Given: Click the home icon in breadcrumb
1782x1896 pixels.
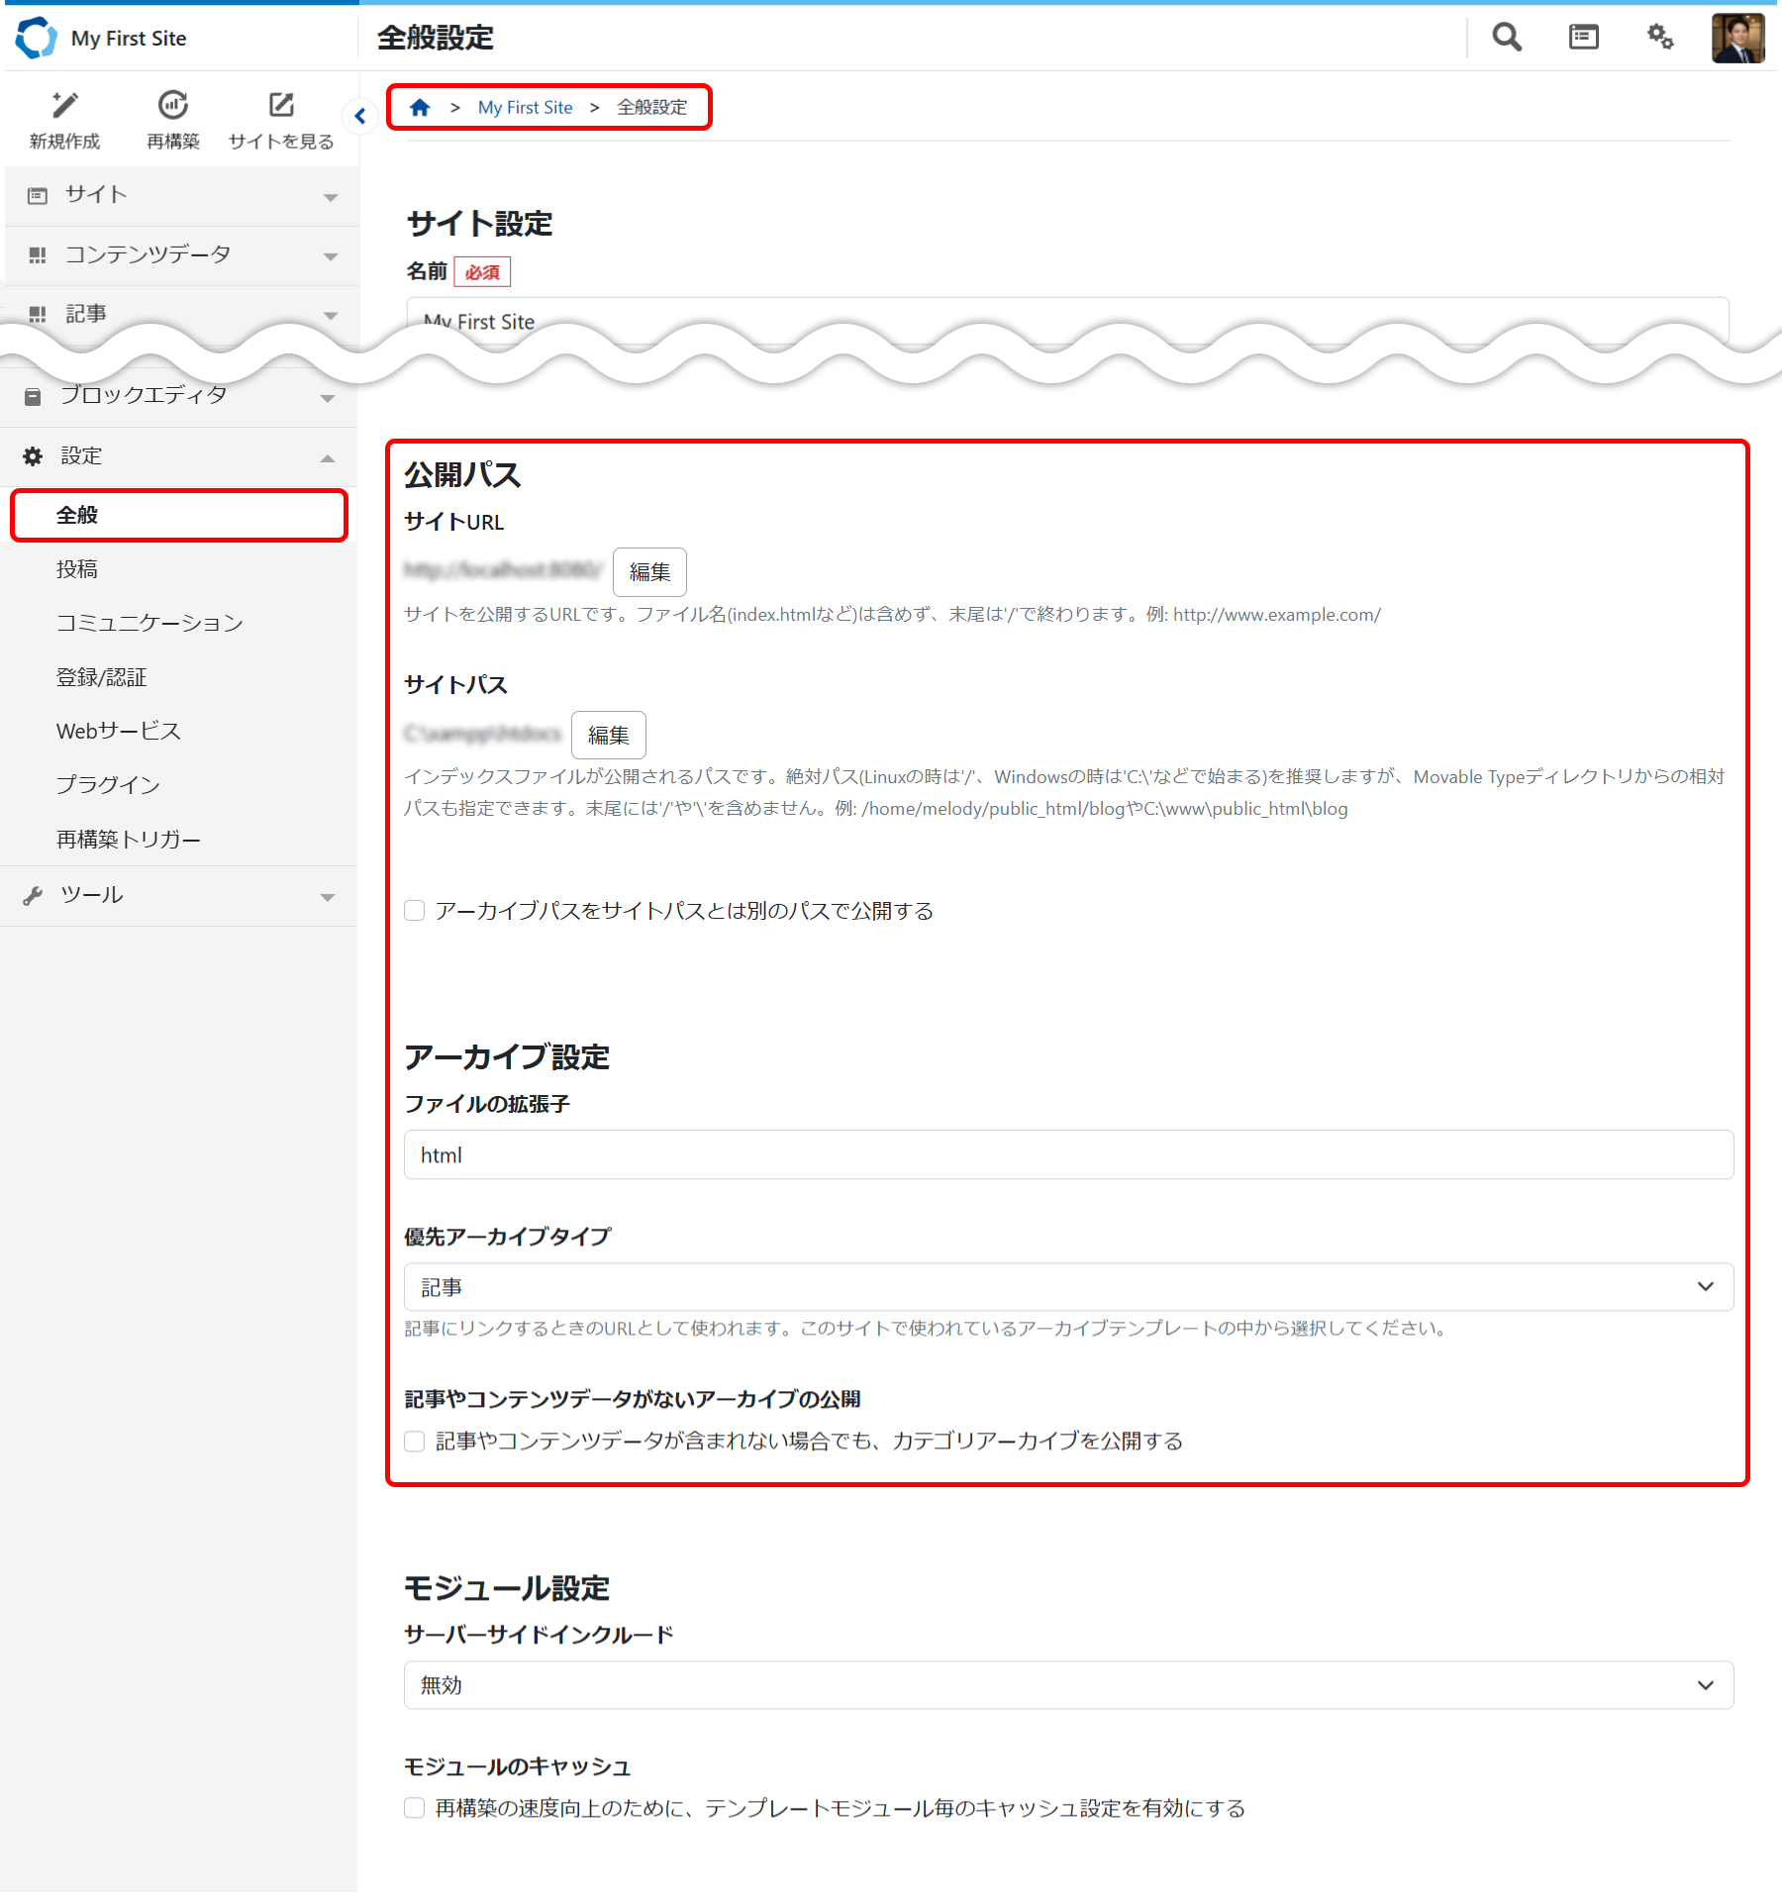Looking at the screenshot, I should click(x=420, y=107).
